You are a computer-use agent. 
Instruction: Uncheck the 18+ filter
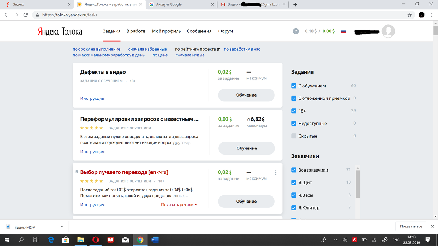coord(294,111)
